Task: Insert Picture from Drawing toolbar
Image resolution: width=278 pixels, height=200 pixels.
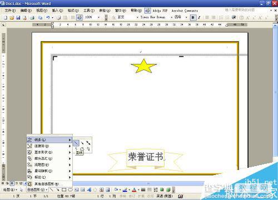Action: point(108,189)
